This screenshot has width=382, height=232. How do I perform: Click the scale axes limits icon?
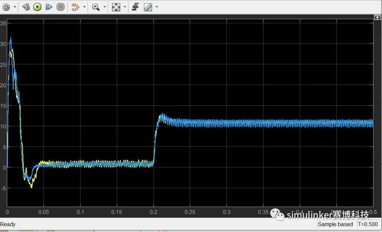[x=116, y=7]
